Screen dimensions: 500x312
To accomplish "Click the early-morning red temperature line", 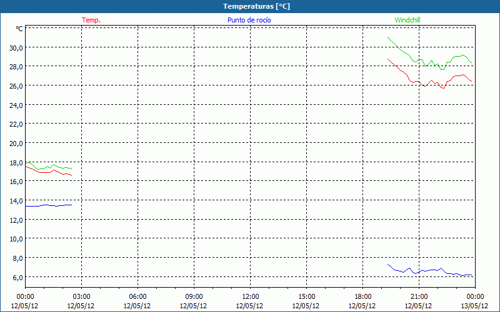I will [x=48, y=172].
